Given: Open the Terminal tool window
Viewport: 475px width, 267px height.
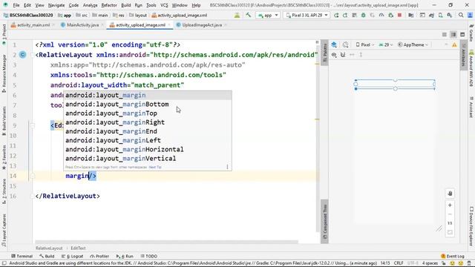Looking at the screenshot, I should (x=22, y=256).
